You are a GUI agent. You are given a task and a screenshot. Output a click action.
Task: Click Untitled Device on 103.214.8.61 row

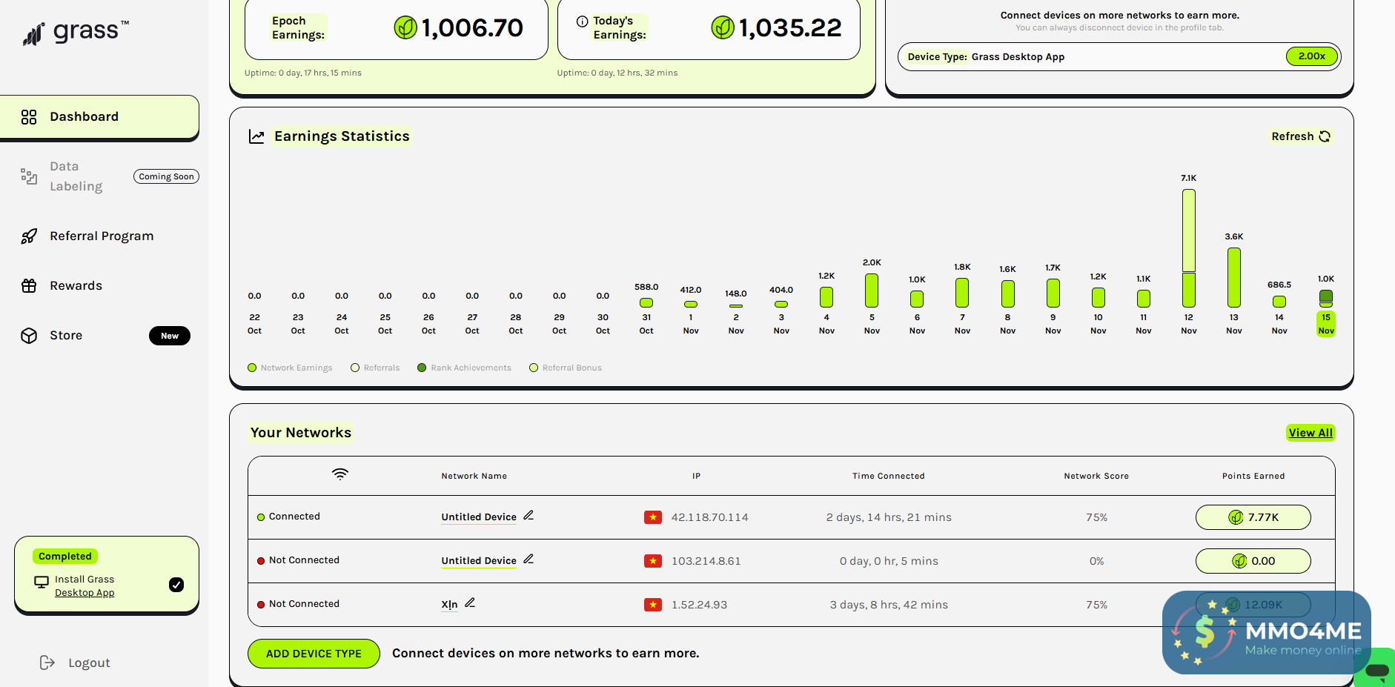(x=479, y=561)
